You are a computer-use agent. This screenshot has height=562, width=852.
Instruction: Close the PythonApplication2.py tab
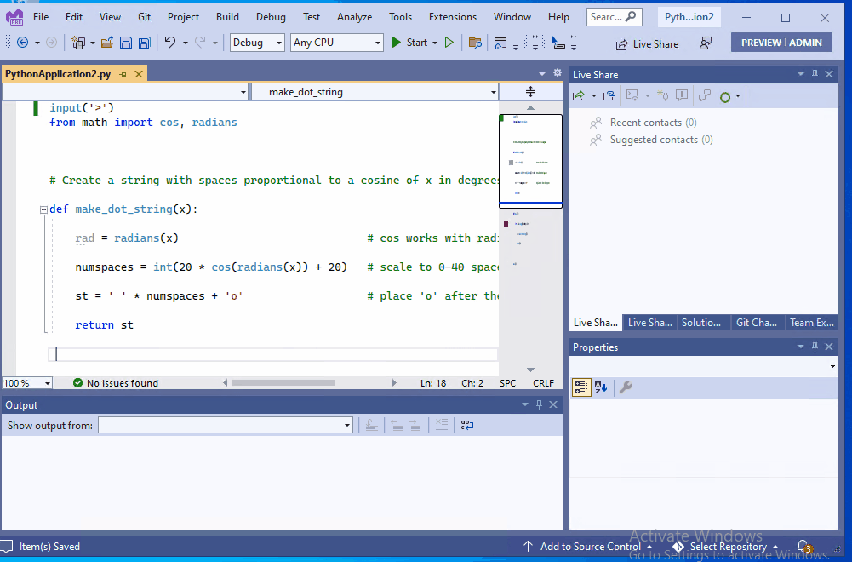tap(139, 74)
